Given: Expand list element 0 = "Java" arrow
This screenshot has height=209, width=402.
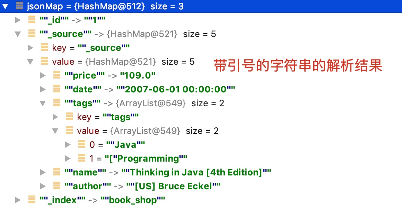Looking at the screenshot, I should 68,145.
